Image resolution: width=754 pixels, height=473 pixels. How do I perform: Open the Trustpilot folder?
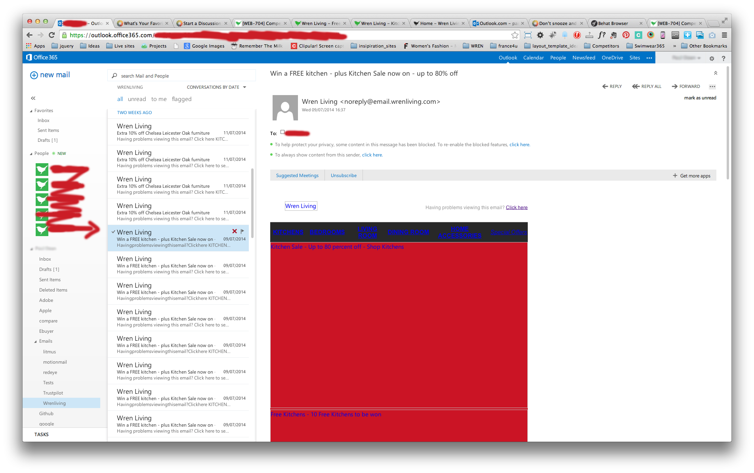[53, 393]
